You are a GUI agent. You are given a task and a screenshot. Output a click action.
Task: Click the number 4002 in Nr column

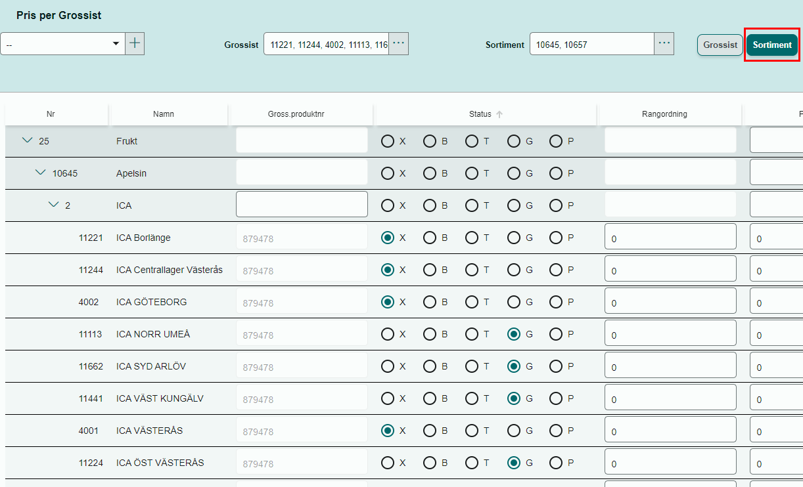(x=88, y=302)
